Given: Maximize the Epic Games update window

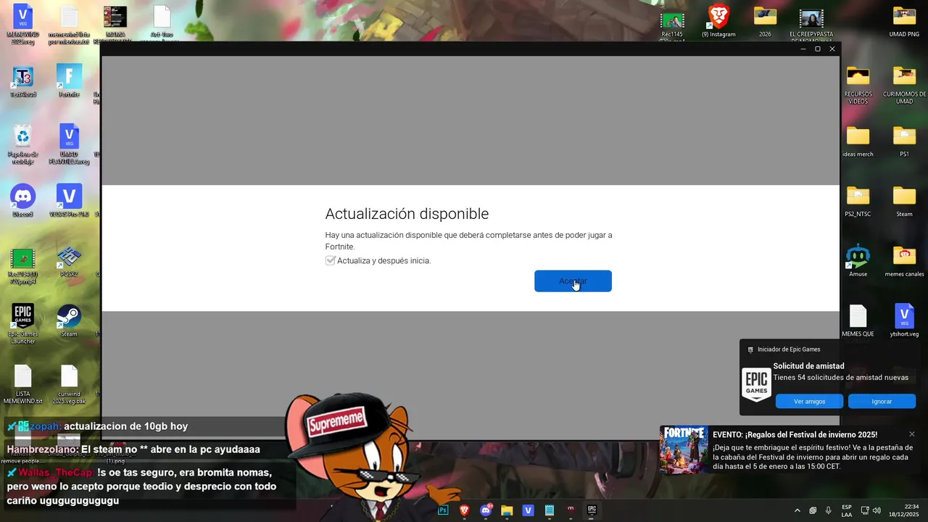Looking at the screenshot, I should pos(818,49).
